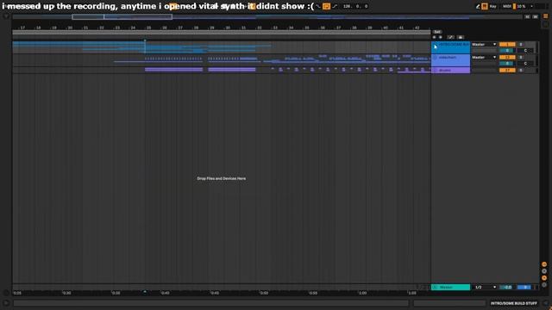Click the 0:45 mark on time ruler
The image size is (552, 310).
[215, 293]
